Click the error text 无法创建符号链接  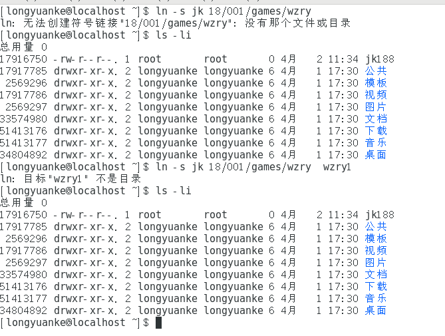71,23
